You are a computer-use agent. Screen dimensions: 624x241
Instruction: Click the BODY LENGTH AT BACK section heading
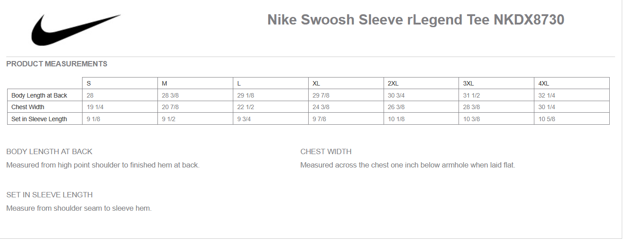[50, 152]
